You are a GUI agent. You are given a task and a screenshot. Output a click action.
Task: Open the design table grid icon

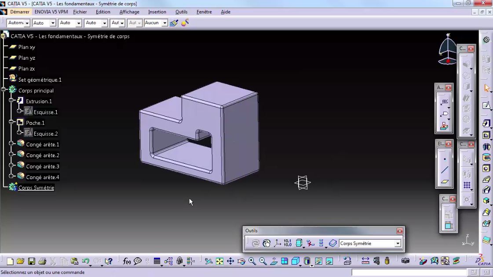click(157, 261)
